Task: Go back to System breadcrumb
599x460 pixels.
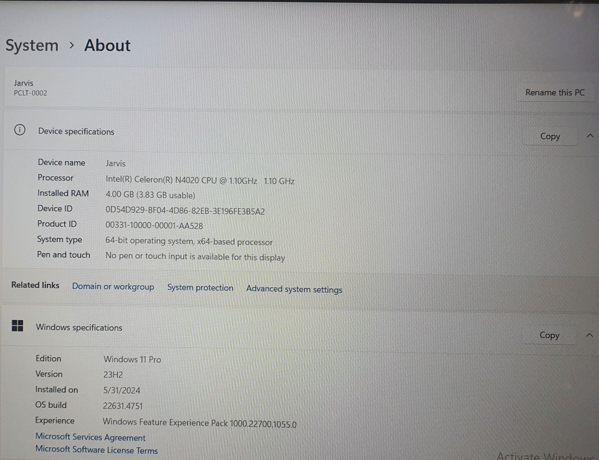Action: tap(32, 45)
